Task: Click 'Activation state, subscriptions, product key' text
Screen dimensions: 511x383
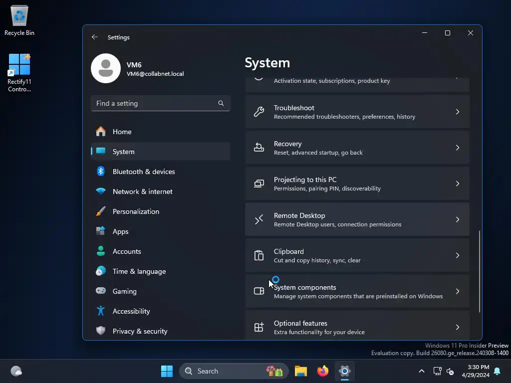Action: [x=332, y=81]
